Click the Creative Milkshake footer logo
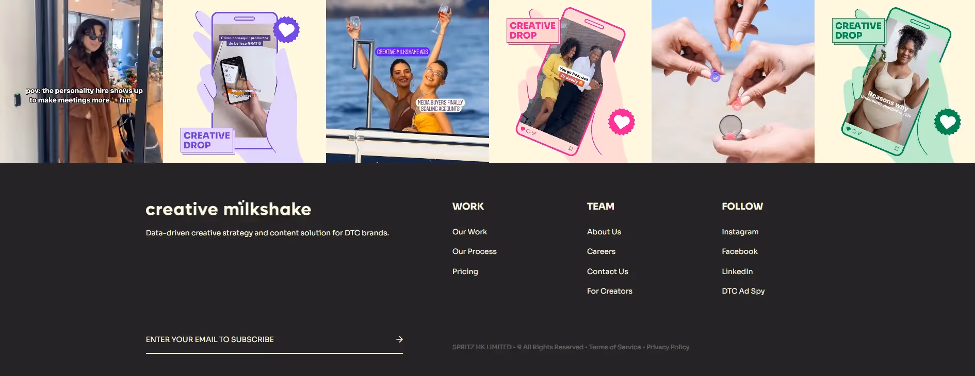The height and width of the screenshot is (376, 975). [x=229, y=209]
